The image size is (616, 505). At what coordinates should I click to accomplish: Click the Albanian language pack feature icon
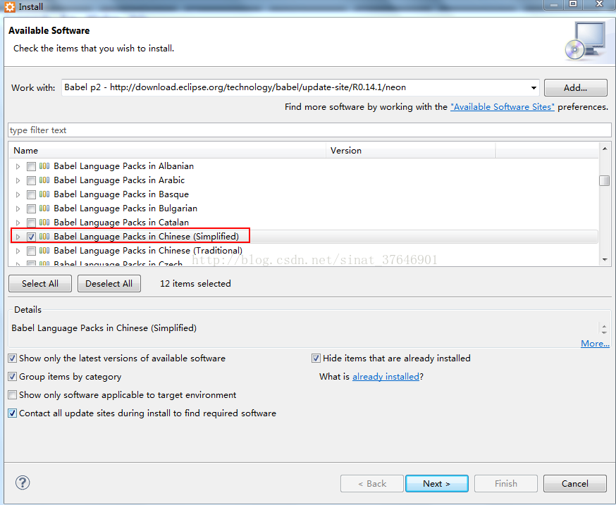point(44,166)
